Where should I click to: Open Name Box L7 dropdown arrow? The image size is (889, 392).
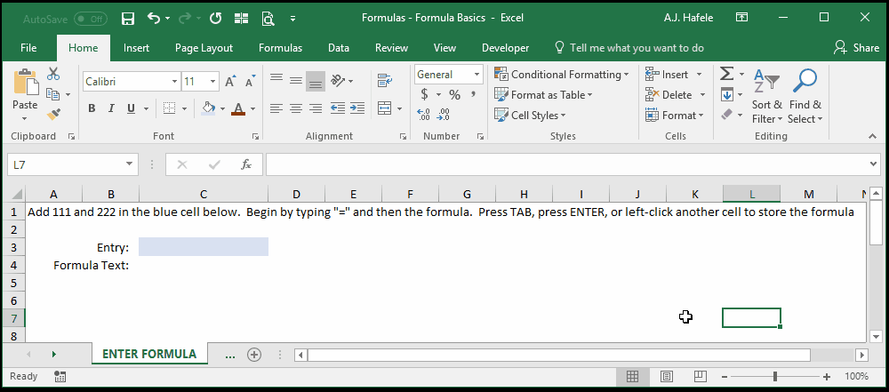129,164
